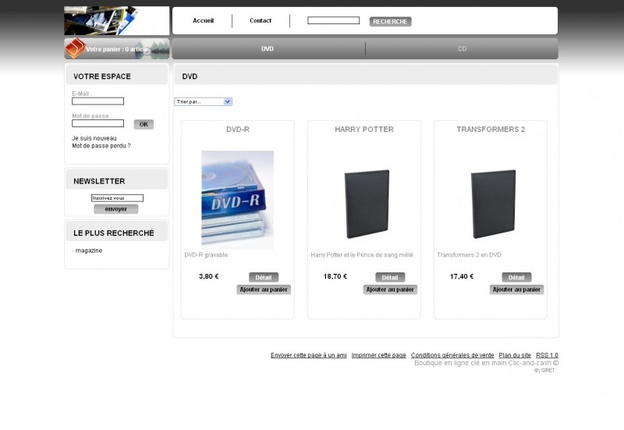This screenshot has width=624, height=430.
Task: Open Conditions générales de vente
Action: point(452,355)
